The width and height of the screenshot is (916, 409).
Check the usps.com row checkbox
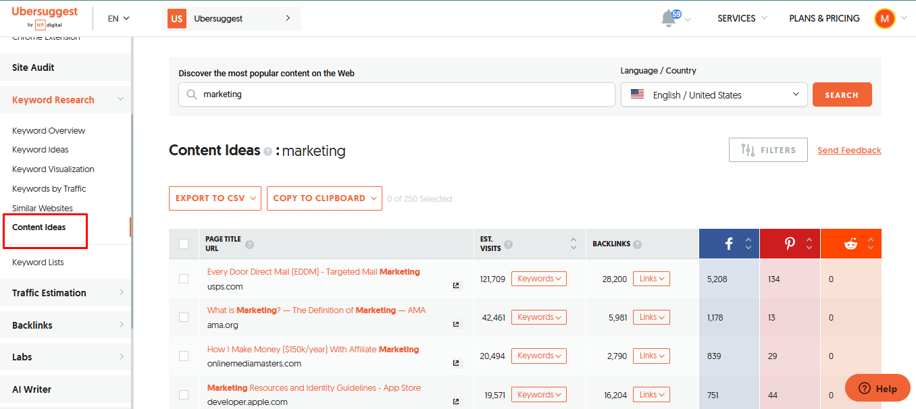184,279
